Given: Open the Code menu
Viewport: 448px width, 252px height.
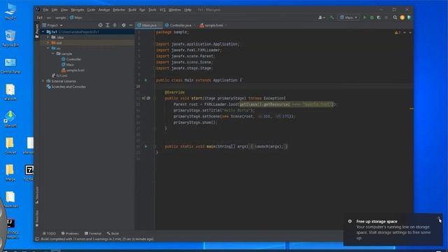Looking at the screenshot, I should (91, 10).
